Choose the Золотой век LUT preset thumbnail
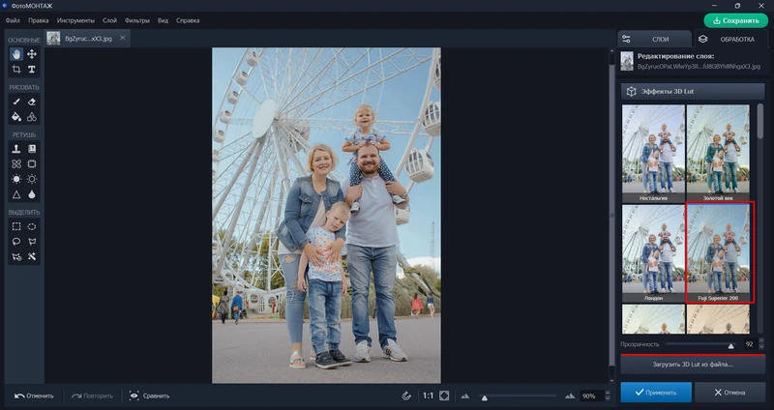Viewport: 774px width, 410px height. pyautogui.click(x=718, y=153)
